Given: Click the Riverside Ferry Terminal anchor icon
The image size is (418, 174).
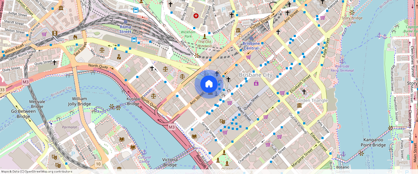Looking at the screenshot, I should (x=342, y=61).
